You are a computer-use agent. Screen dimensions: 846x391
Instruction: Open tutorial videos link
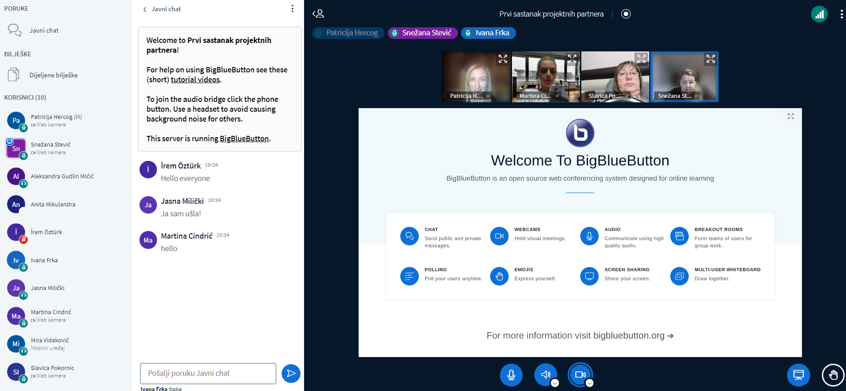click(195, 80)
